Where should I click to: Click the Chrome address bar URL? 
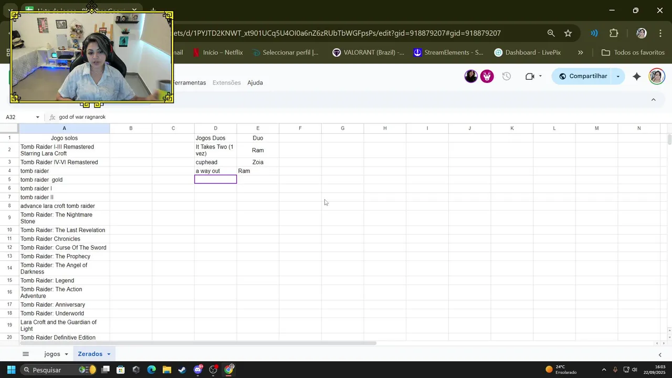336,33
